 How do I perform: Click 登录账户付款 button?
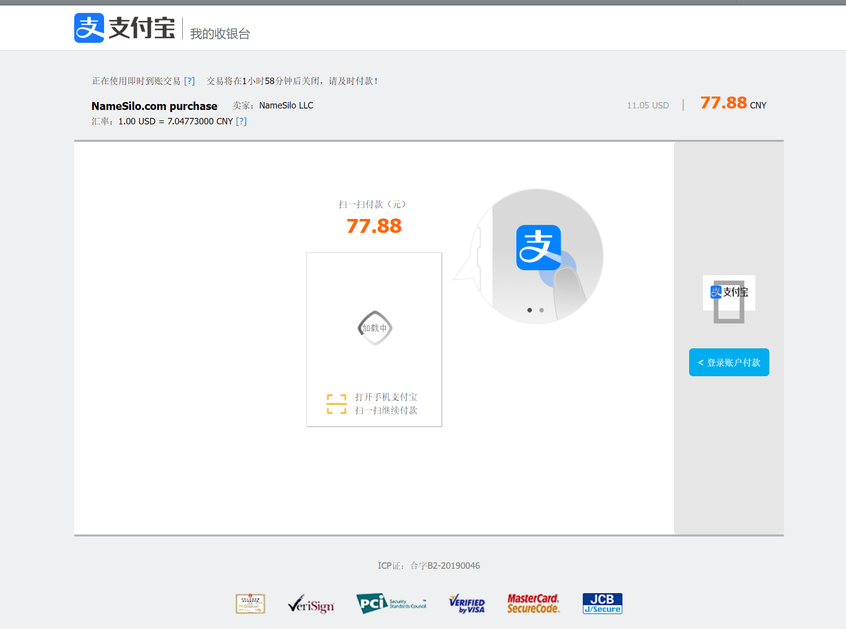(729, 362)
